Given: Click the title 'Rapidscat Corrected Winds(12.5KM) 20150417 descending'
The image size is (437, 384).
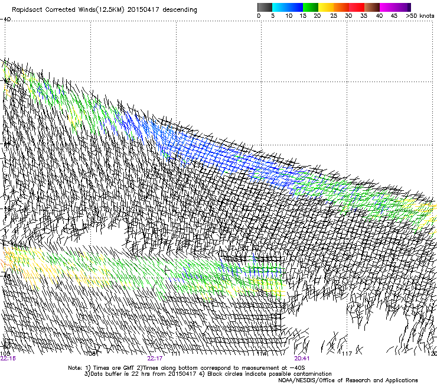Looking at the screenshot, I should tap(105, 10).
